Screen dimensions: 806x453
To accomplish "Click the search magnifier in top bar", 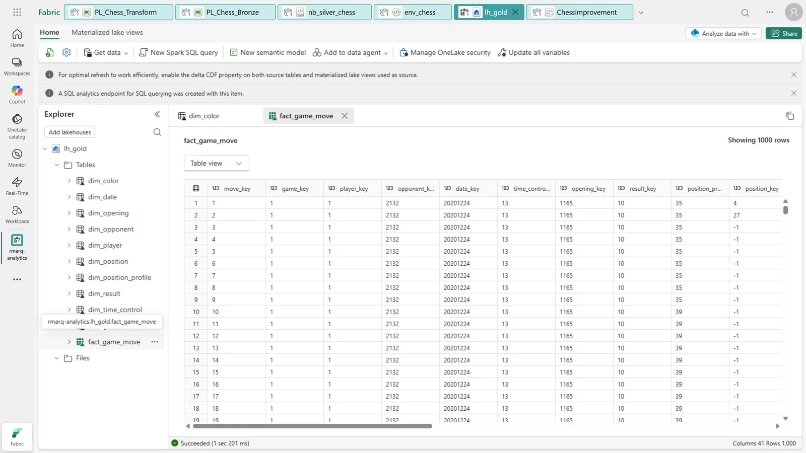I will coord(745,13).
